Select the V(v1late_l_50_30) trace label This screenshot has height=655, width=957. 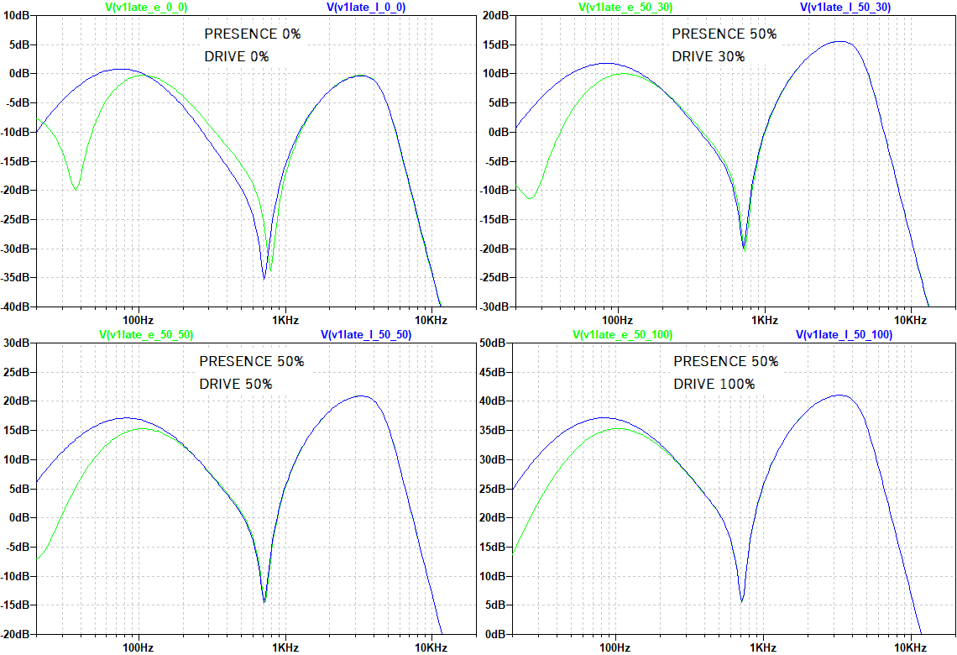[845, 8]
